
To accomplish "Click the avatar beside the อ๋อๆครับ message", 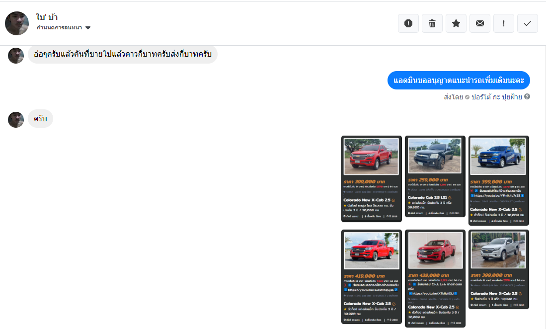I will tap(16, 55).
